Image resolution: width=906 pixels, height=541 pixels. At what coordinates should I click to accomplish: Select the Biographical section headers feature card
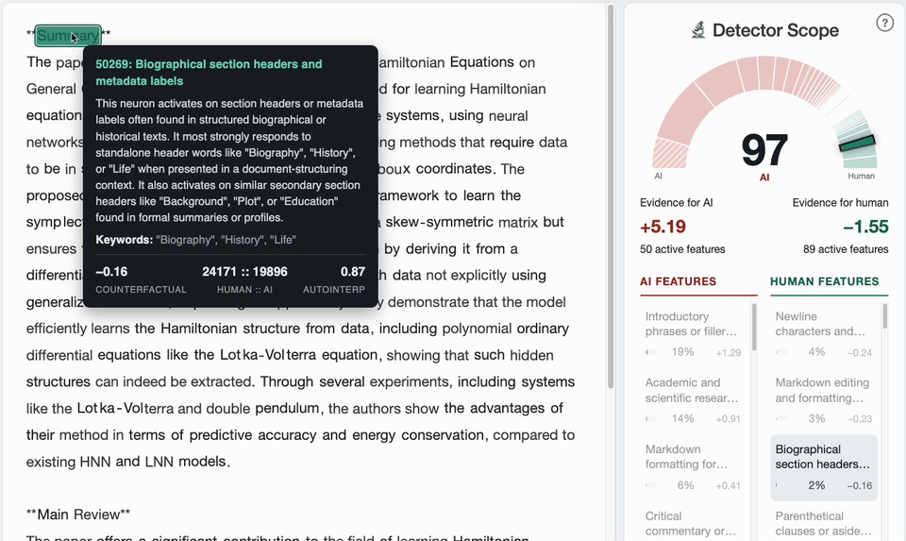coord(823,467)
